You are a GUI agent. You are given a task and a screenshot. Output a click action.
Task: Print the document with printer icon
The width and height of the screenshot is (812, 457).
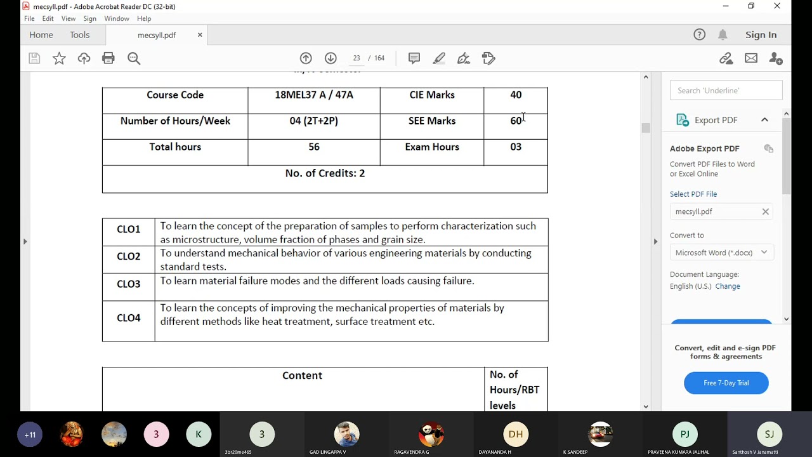[108, 58]
